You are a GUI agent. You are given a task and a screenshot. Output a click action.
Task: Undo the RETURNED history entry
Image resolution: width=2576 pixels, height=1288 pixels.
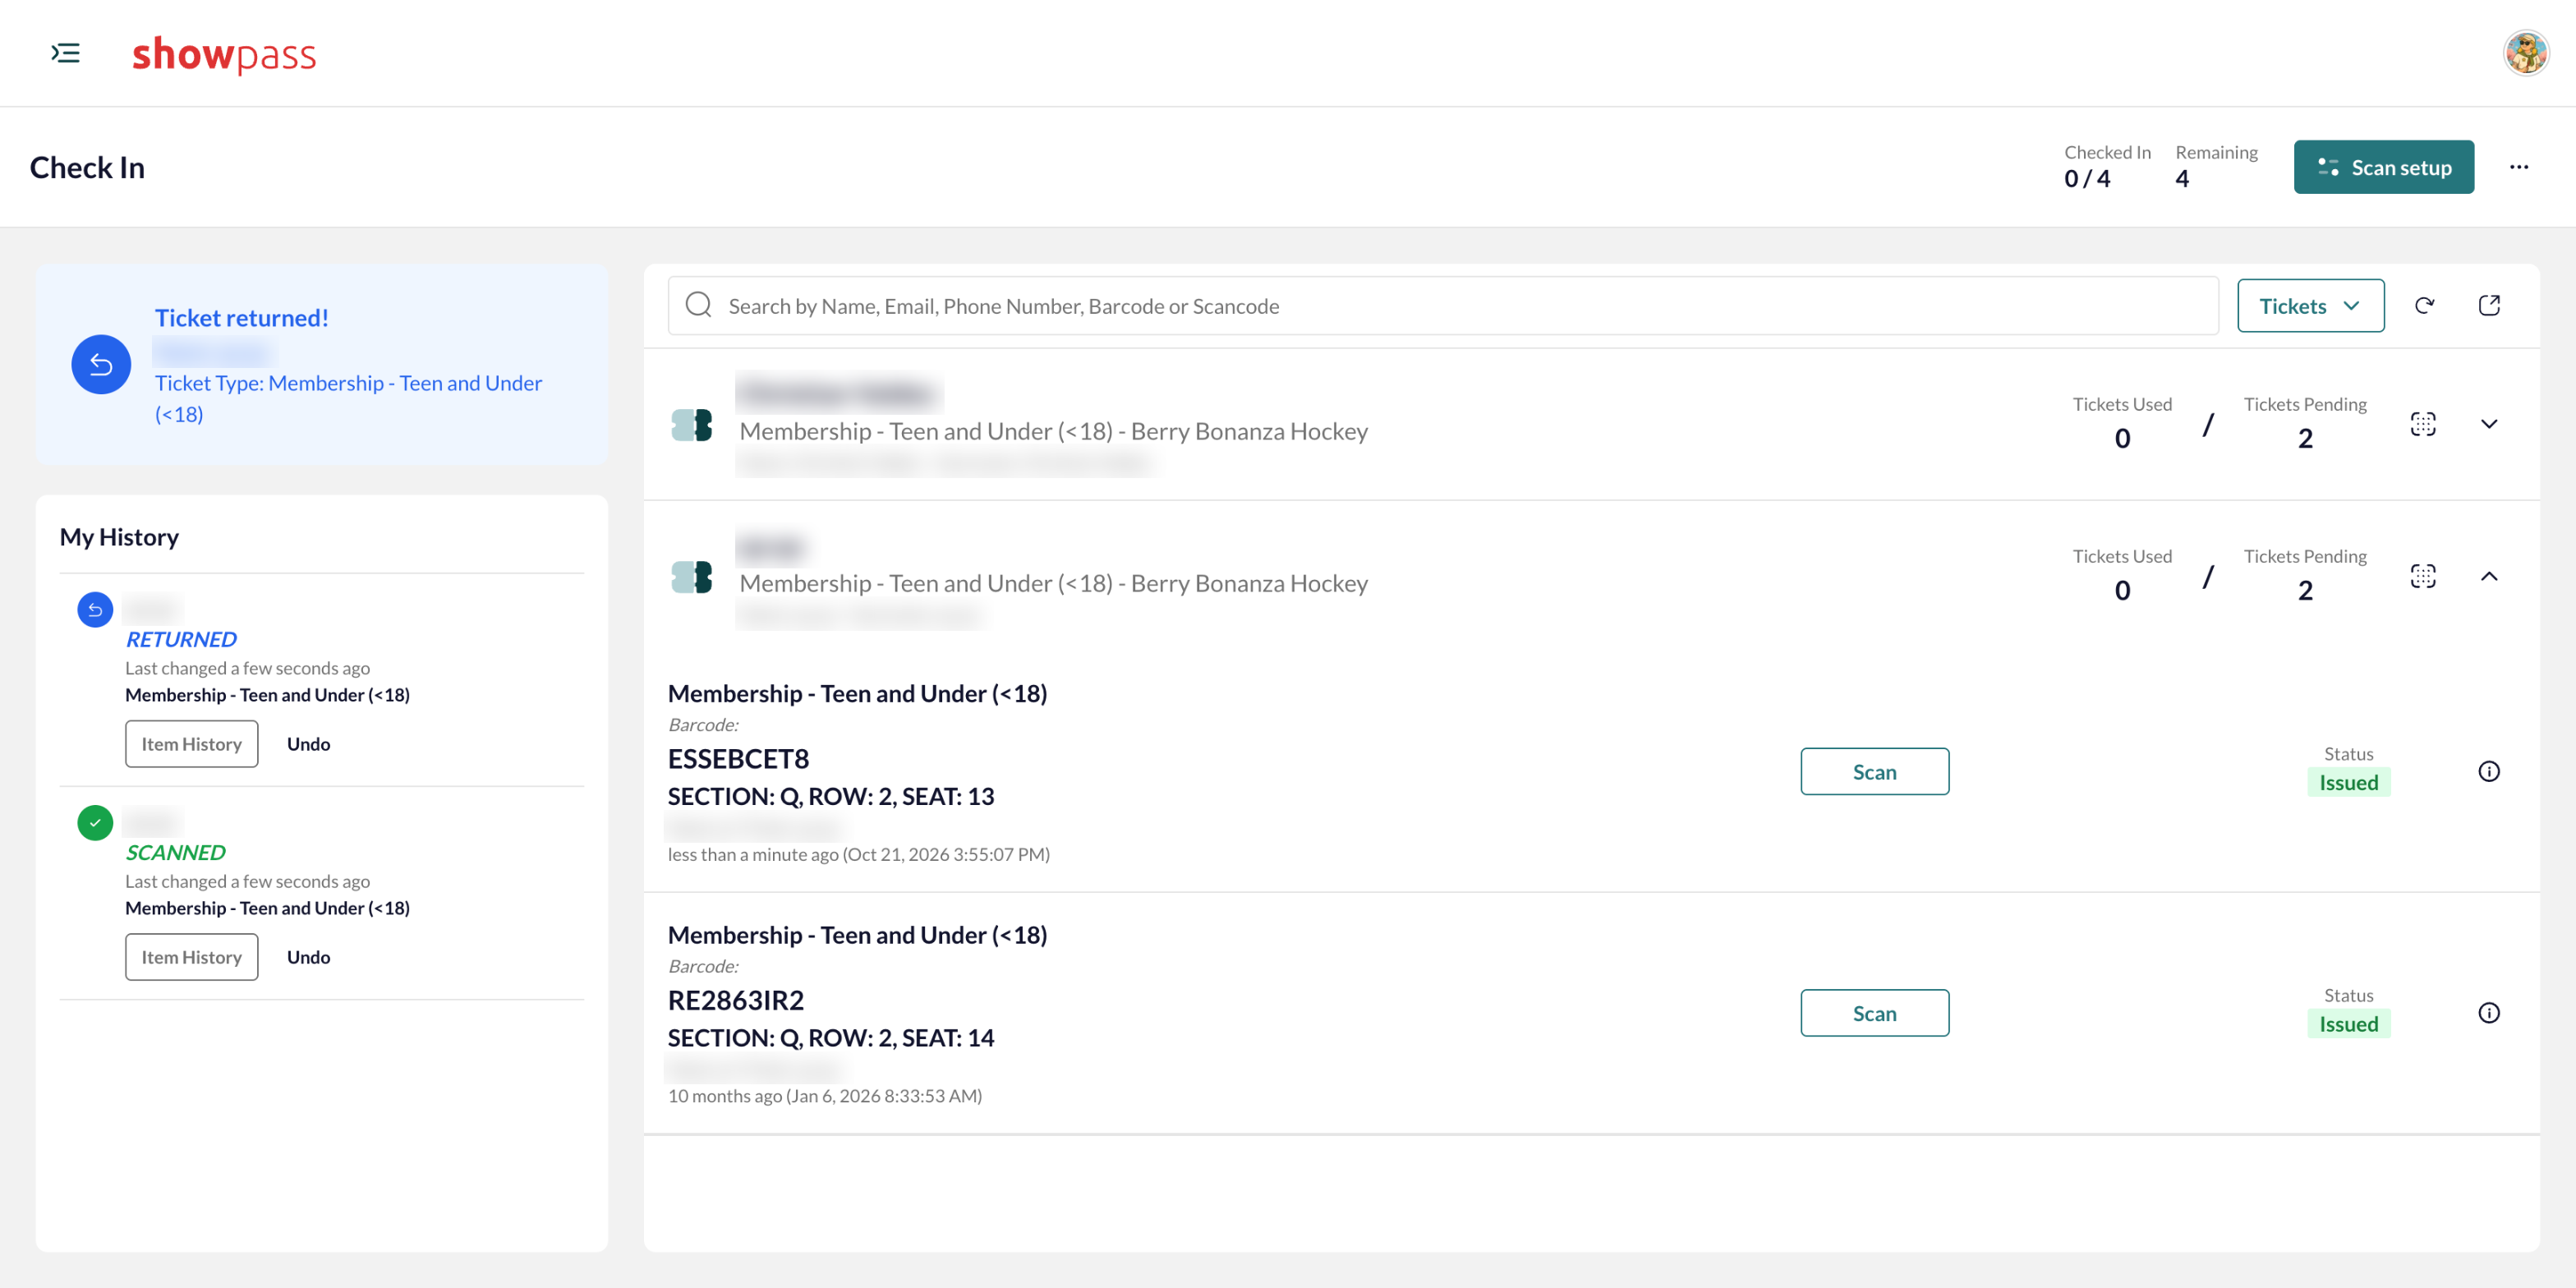tap(308, 744)
